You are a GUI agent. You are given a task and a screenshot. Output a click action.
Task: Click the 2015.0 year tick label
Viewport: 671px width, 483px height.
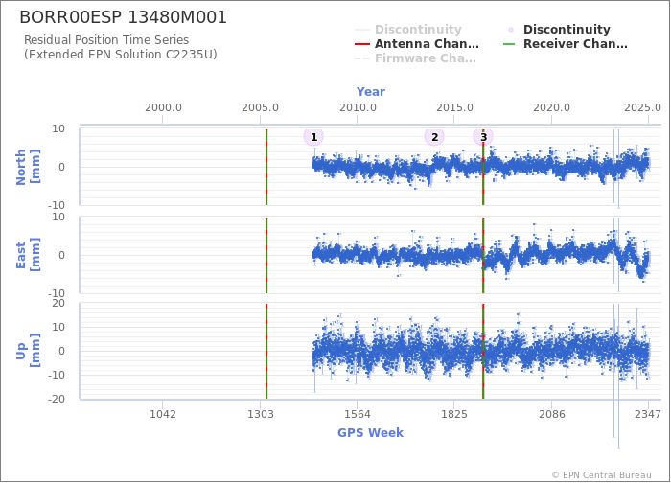pos(454,107)
